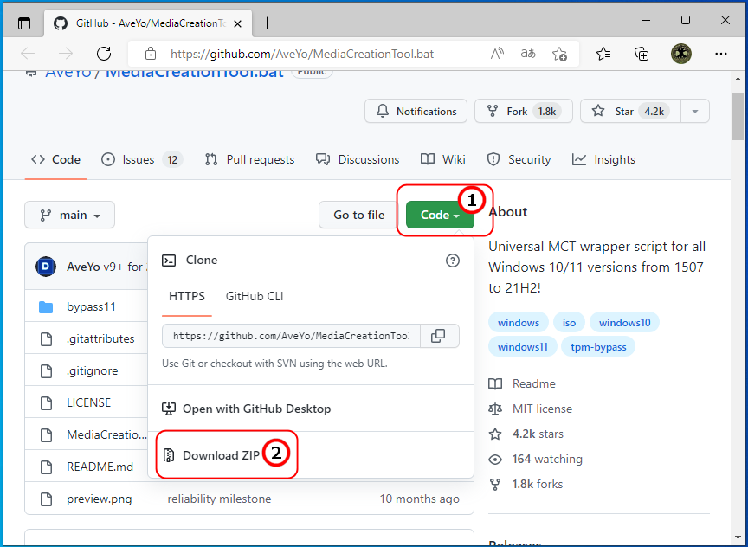Click the Notifications button

pyautogui.click(x=416, y=111)
